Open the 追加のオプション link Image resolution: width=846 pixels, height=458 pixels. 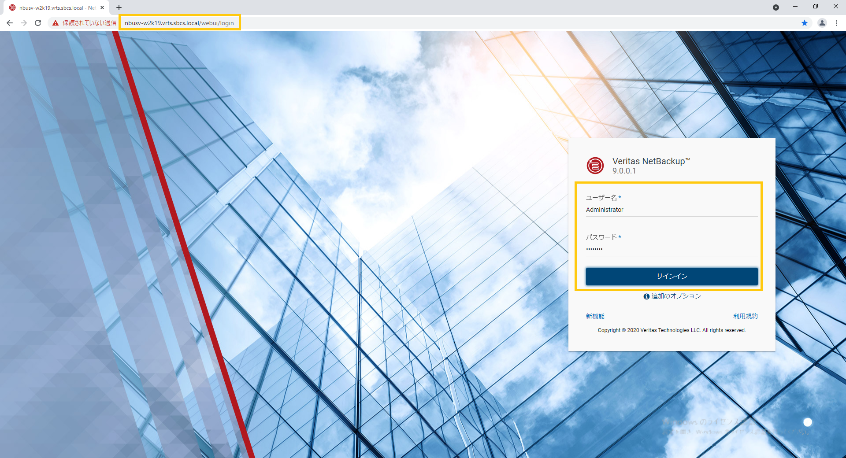coord(676,296)
